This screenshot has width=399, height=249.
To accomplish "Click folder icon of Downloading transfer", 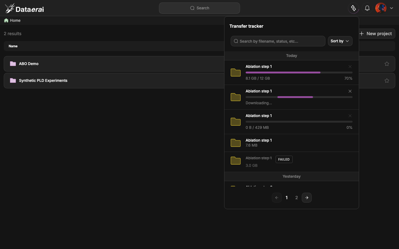I will coord(236,97).
